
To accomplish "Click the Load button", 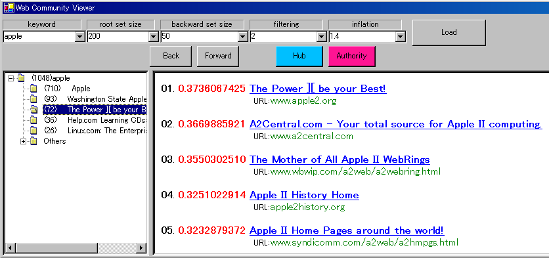I will click(449, 32).
